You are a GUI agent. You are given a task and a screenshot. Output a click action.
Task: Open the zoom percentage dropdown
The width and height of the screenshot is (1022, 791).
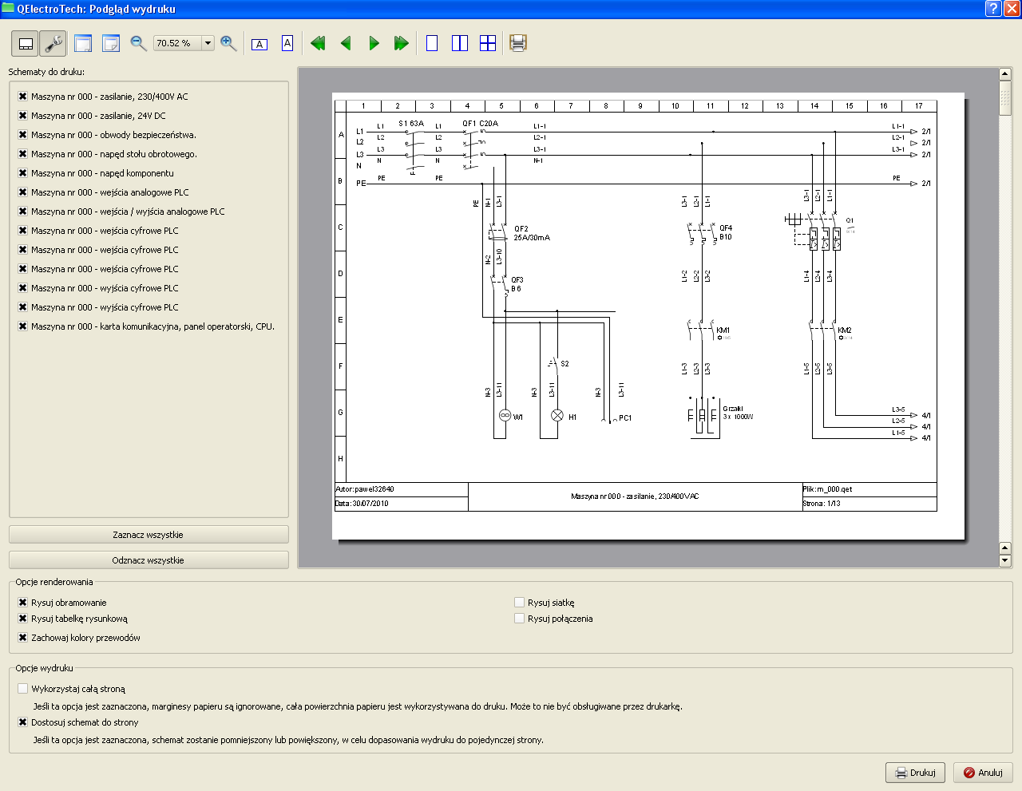pyautogui.click(x=208, y=43)
